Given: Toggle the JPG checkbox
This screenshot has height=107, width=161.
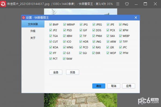Looking at the screenshot, I should click(81, 24).
